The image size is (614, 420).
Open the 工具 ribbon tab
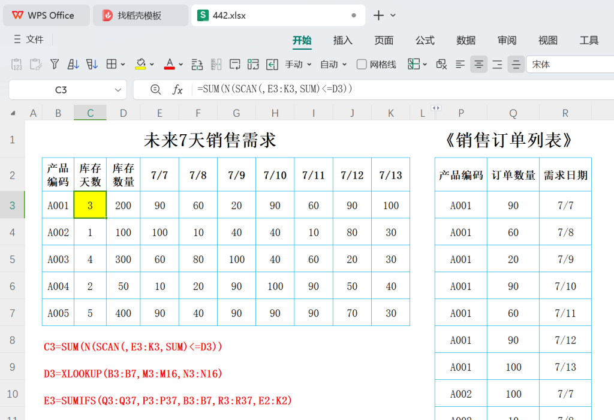[x=589, y=40]
